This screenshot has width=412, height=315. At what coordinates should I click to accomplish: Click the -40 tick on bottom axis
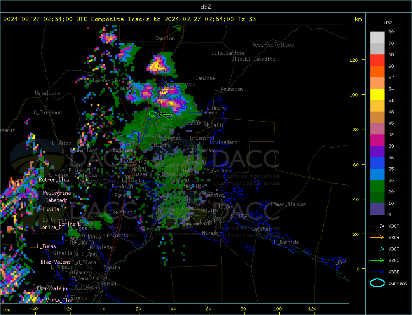33,309
